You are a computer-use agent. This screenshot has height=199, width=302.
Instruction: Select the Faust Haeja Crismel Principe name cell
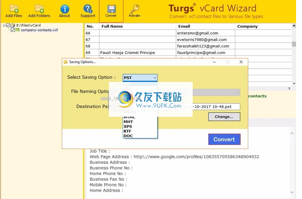coord(137,53)
